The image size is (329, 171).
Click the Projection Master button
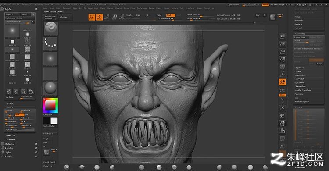50,17
